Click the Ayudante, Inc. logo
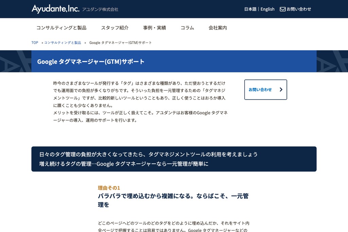 pyautogui.click(x=55, y=9)
